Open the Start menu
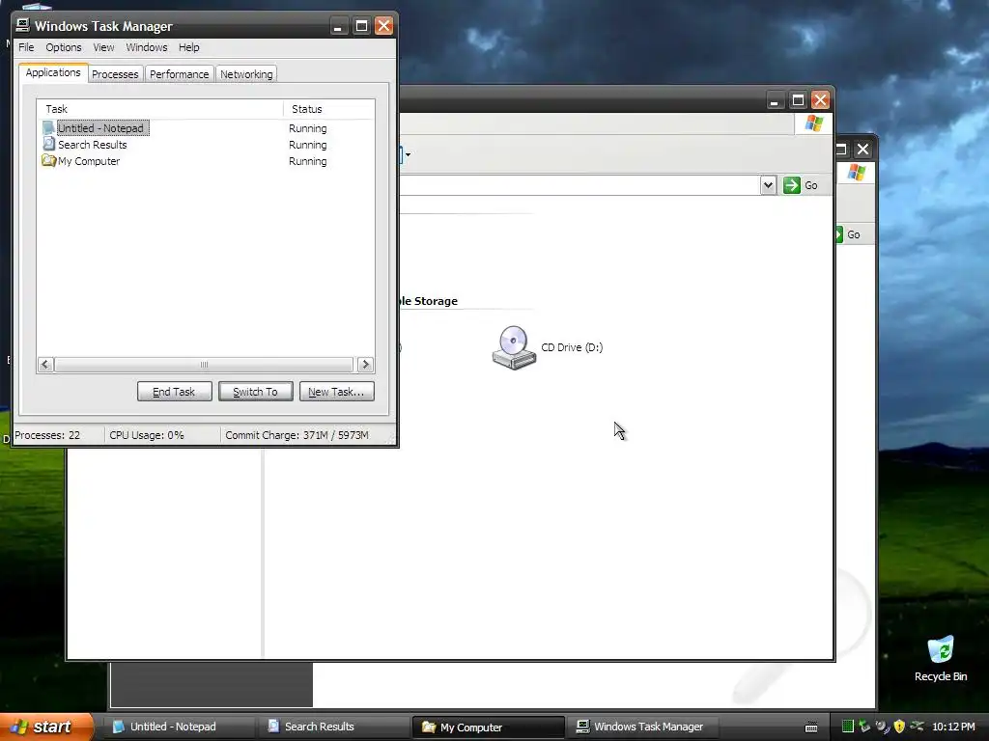The width and height of the screenshot is (989, 741). pyautogui.click(x=45, y=727)
